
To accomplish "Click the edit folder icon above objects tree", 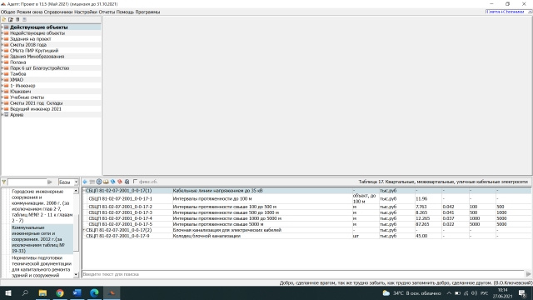I will [11, 20].
